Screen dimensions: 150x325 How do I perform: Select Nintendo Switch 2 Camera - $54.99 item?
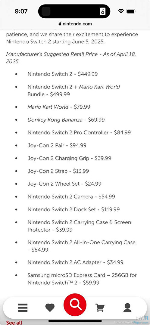[71, 197]
